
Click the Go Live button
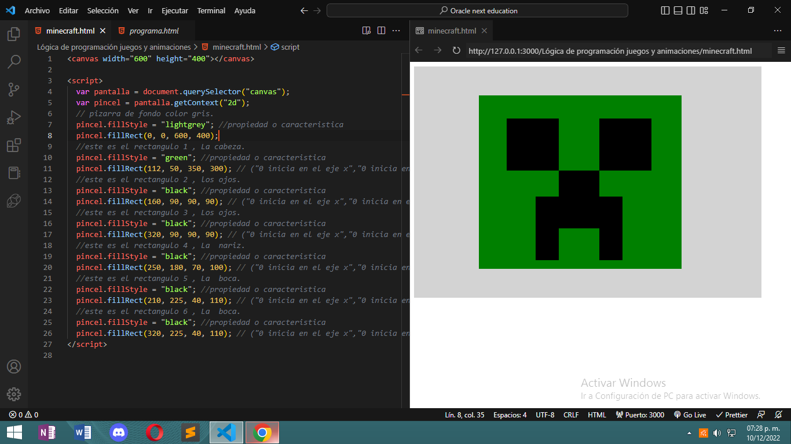pyautogui.click(x=690, y=415)
